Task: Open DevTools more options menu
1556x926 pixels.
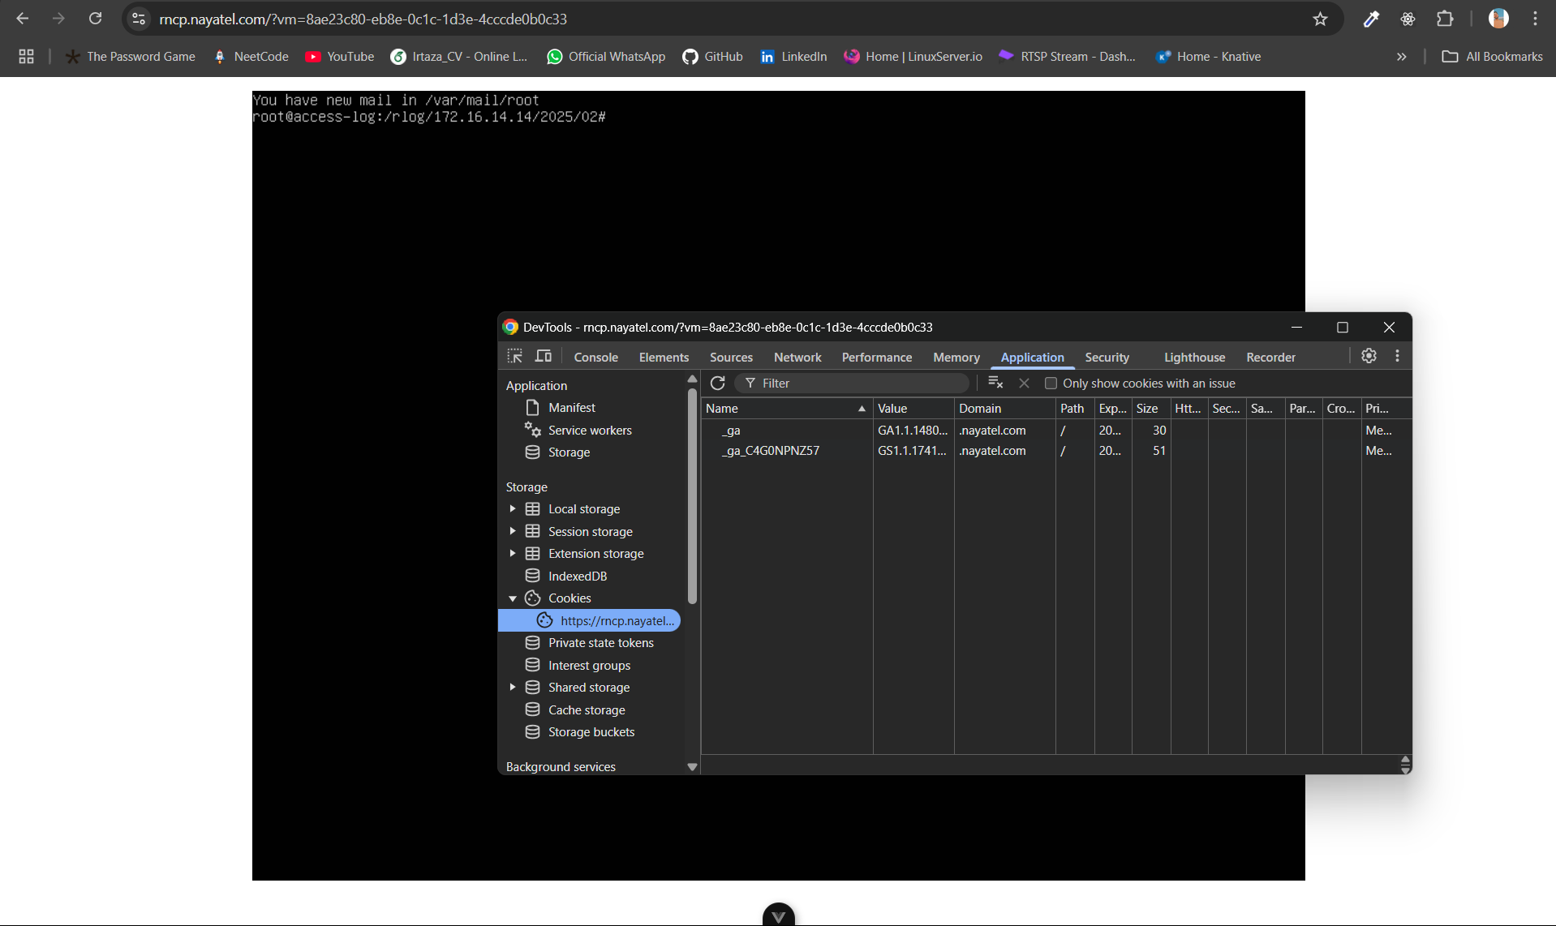Action: tap(1397, 356)
